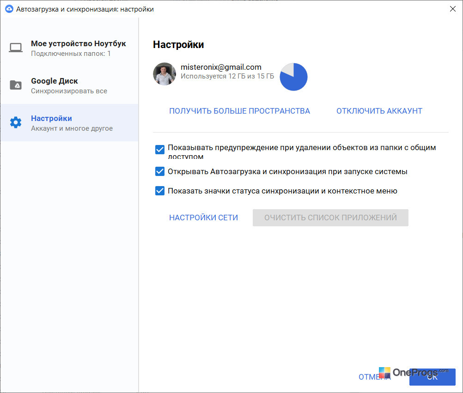Click 'ОЧИСТИТЬ СПИСОК ПРИЛОЖЕНИЙ' button

click(x=330, y=218)
